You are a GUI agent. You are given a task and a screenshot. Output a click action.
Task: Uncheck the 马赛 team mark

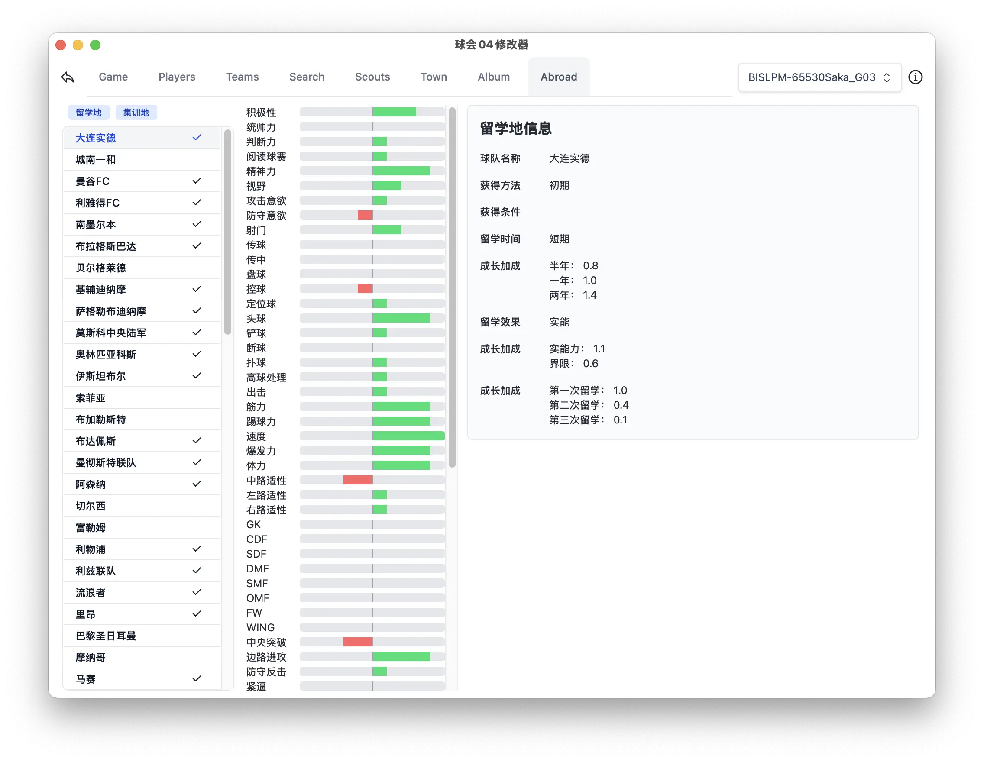click(197, 679)
